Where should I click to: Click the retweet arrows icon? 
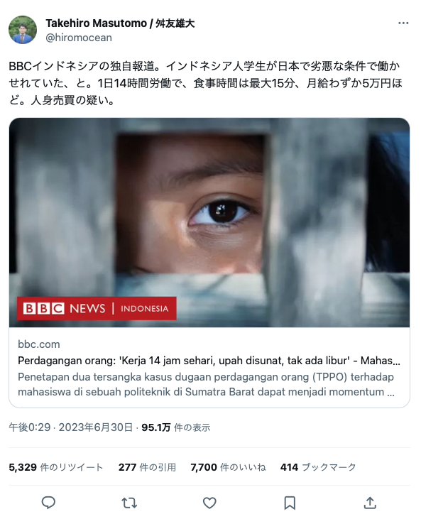[x=129, y=503]
